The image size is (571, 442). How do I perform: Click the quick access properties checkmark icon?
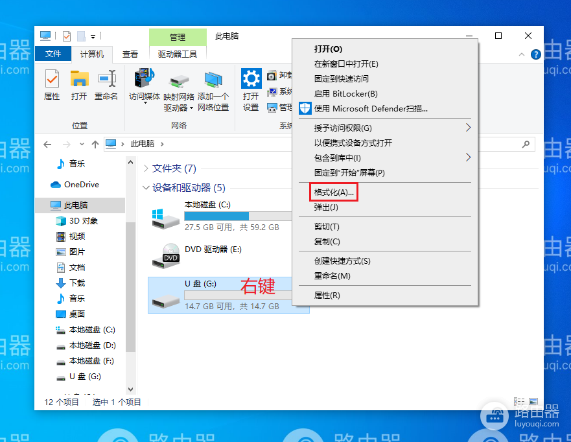tap(67, 36)
